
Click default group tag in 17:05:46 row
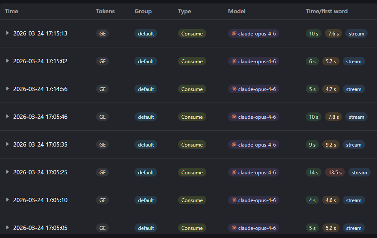click(146, 117)
